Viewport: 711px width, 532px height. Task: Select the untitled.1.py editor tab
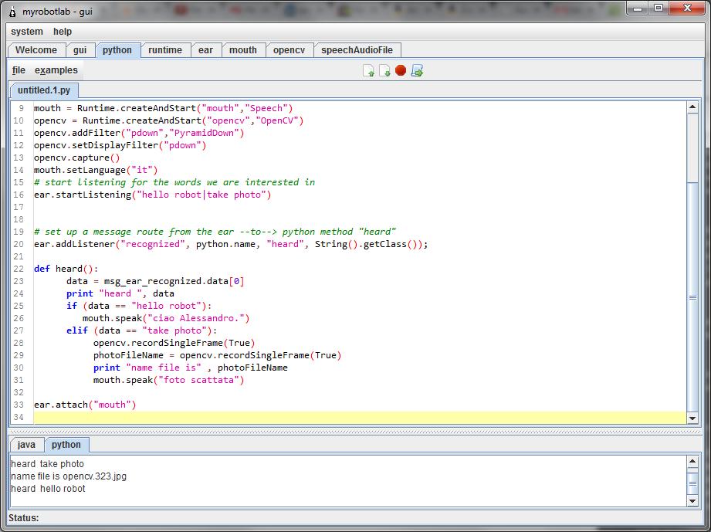(44, 90)
